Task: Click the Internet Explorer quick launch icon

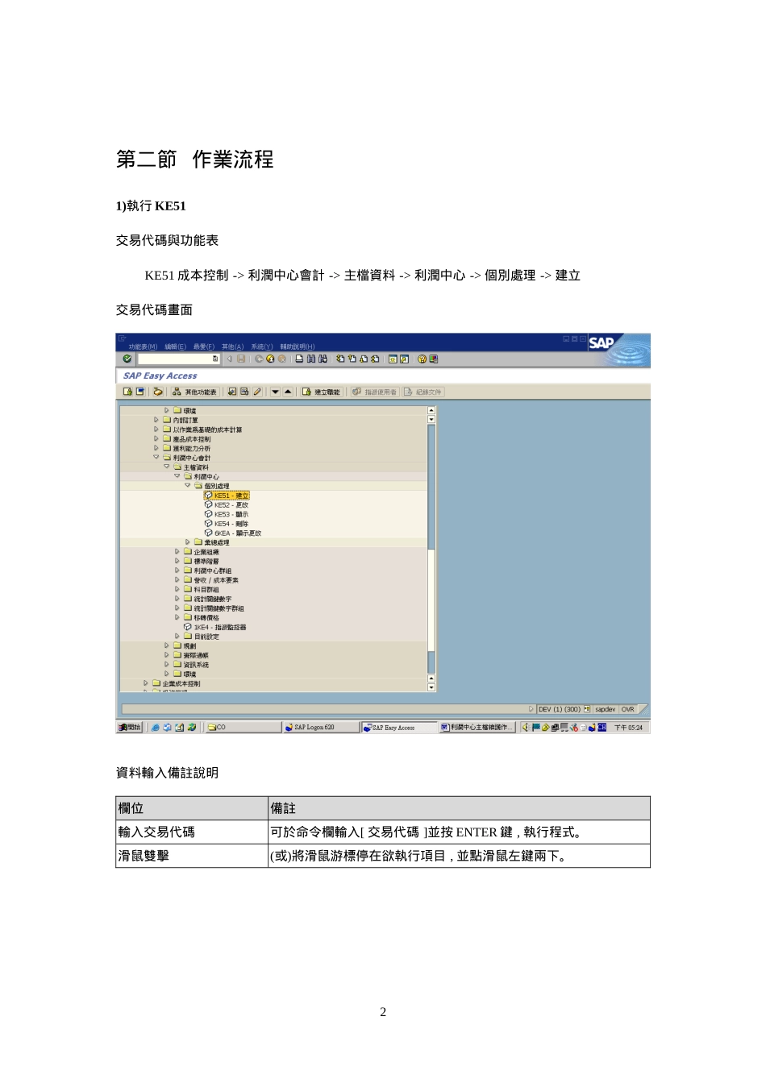Action: pos(156,727)
